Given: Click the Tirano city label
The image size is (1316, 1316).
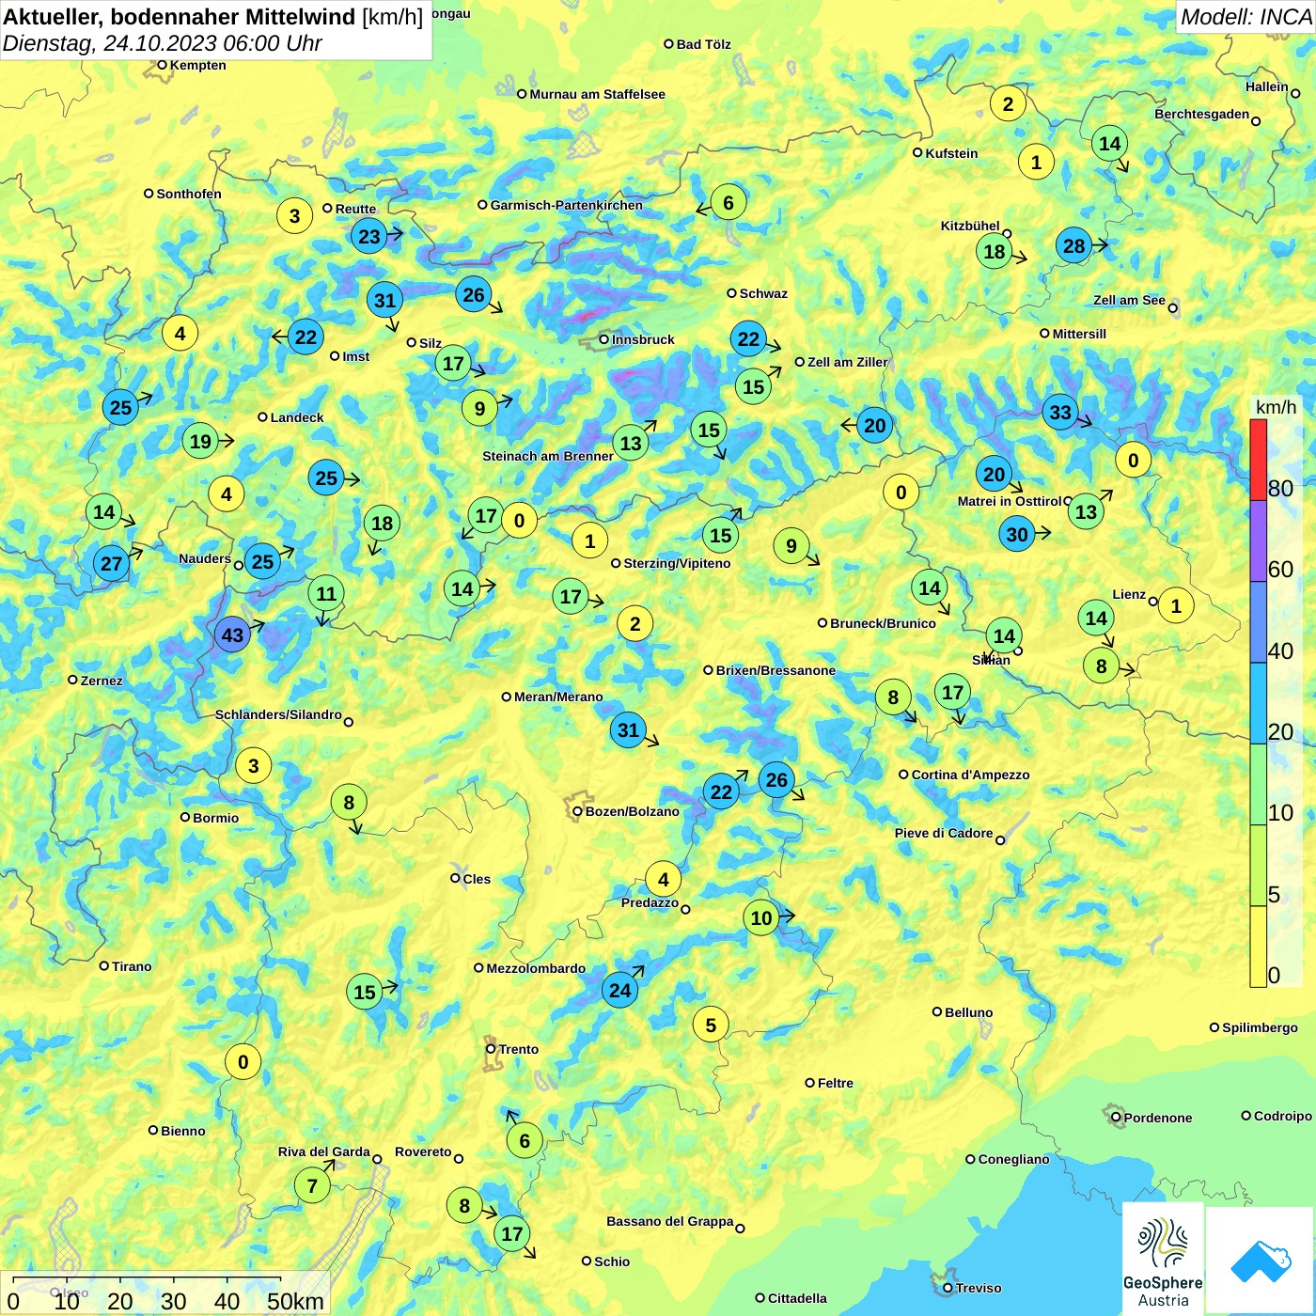Looking at the screenshot, I should [x=132, y=966].
